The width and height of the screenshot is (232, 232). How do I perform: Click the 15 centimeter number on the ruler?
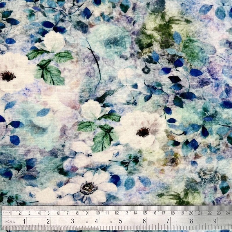click(144, 213)
